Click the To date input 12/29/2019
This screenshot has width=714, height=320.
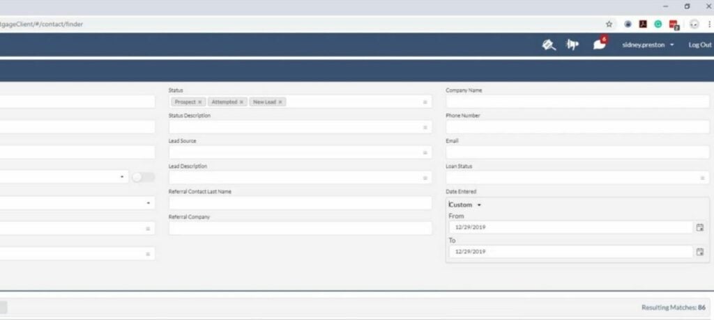pos(570,252)
